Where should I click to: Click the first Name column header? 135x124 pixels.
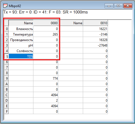tap(21, 23)
